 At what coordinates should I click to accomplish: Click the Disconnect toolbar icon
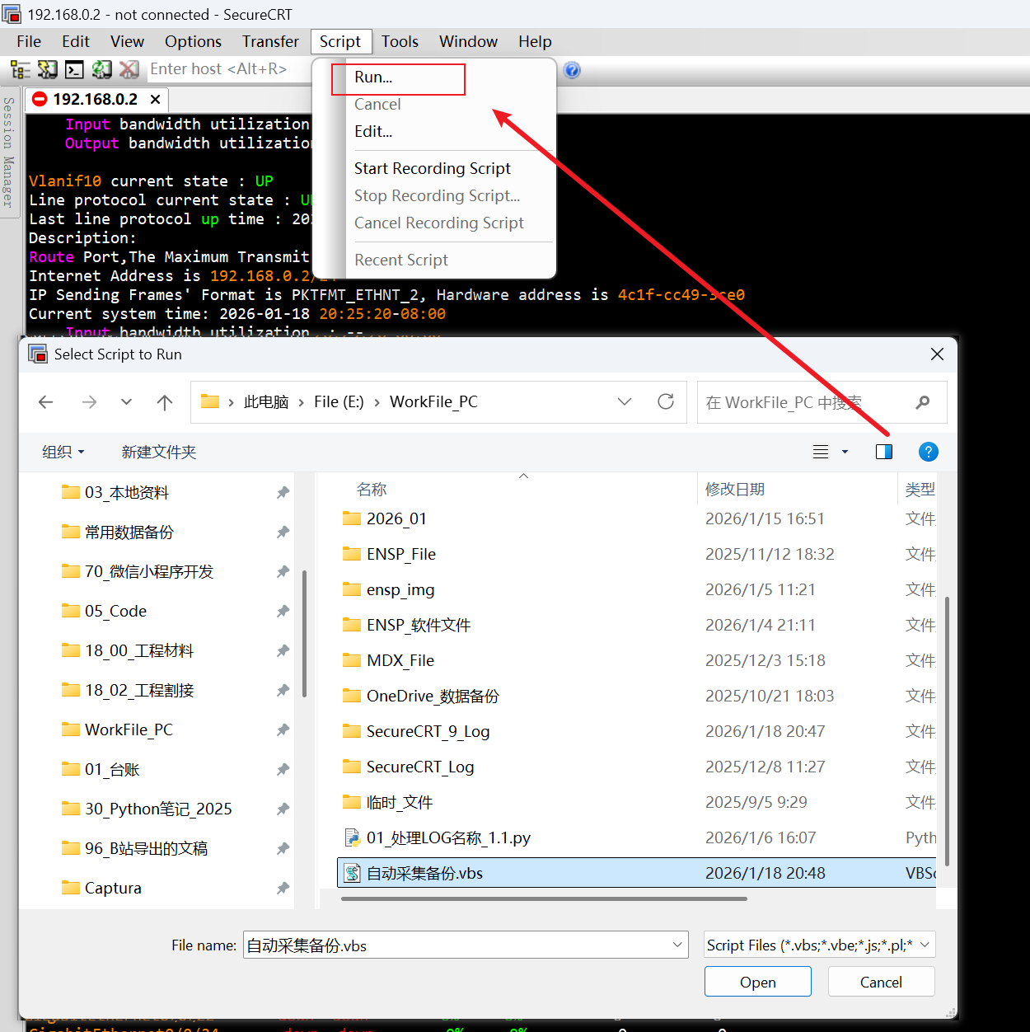[129, 70]
